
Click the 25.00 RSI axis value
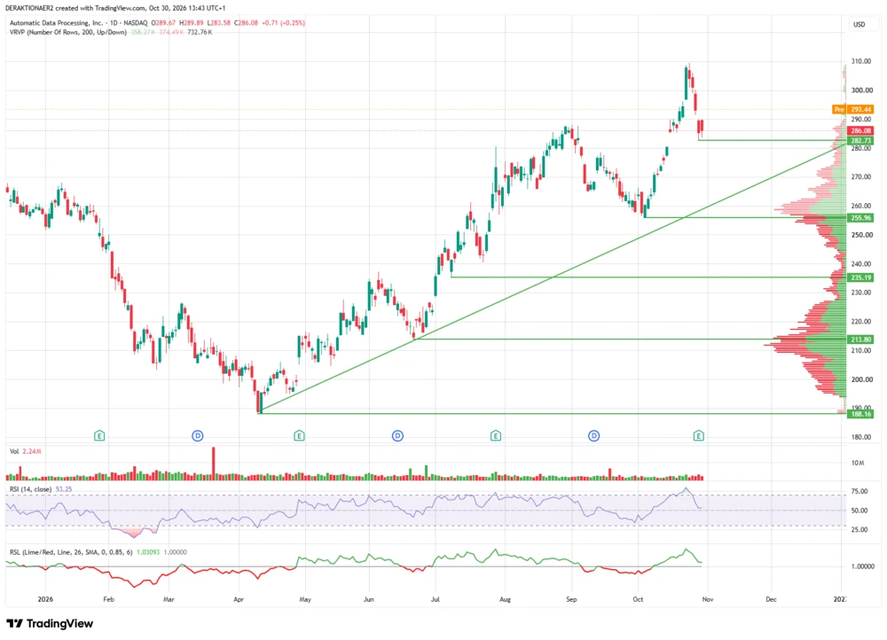click(x=860, y=530)
